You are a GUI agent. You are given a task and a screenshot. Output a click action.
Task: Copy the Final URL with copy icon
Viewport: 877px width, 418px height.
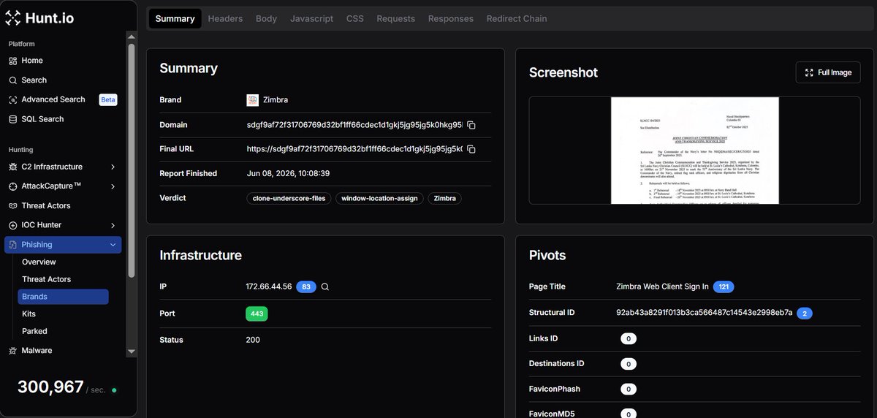tap(471, 149)
